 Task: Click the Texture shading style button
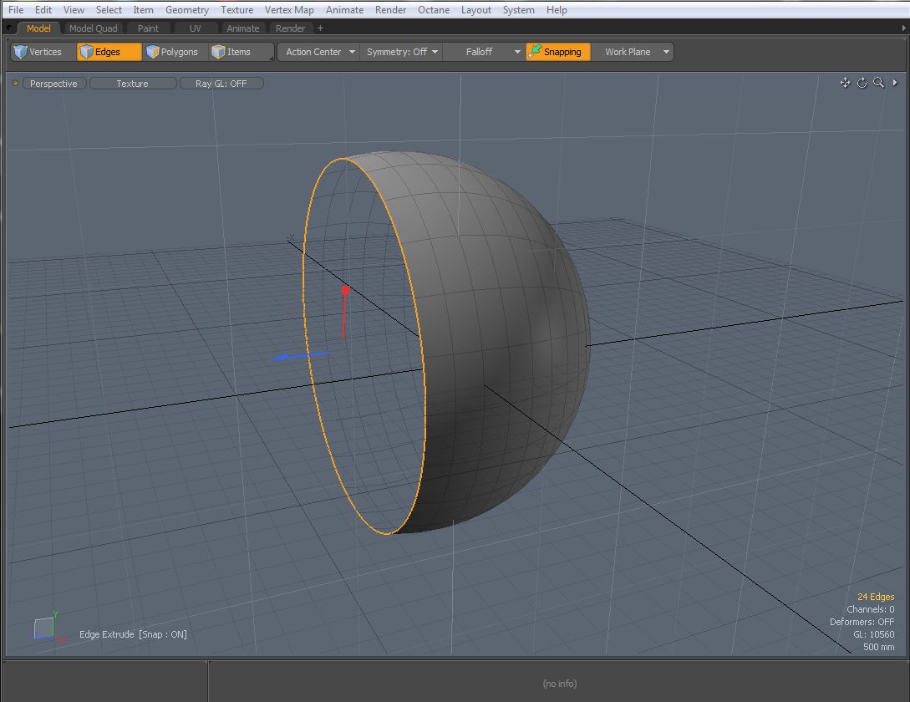pyautogui.click(x=132, y=84)
